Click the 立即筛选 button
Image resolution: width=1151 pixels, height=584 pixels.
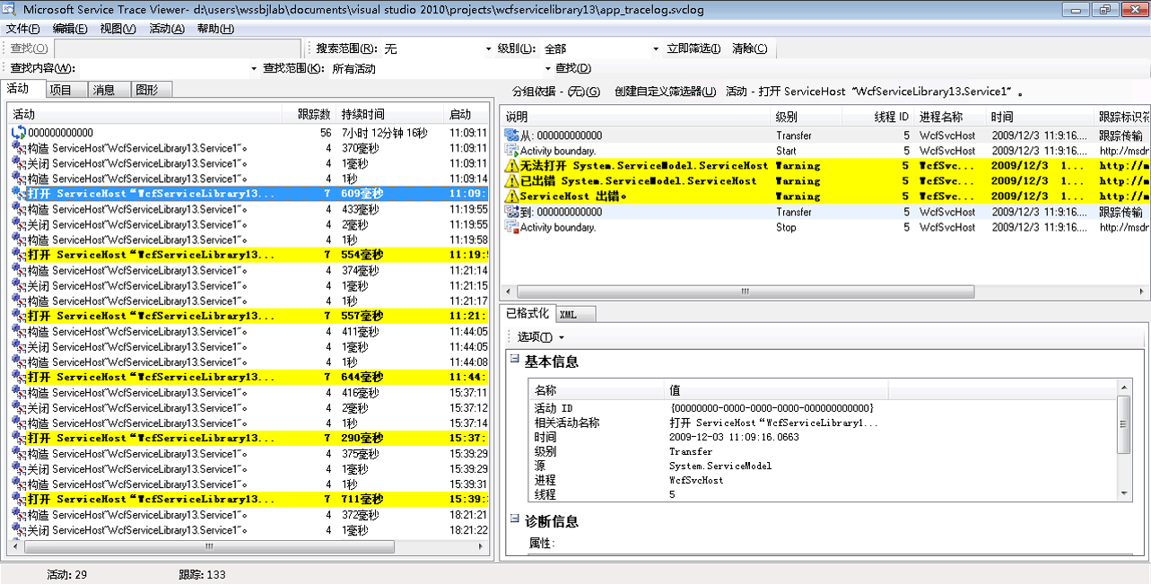point(693,48)
